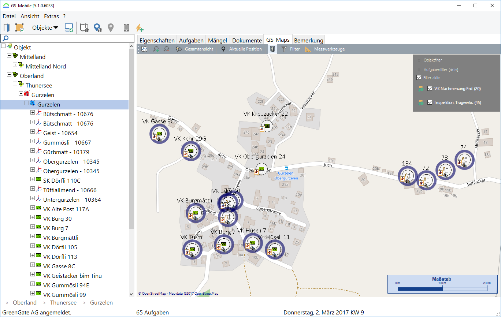
Task: Click the VK Kreuzacker 22 map marker
Action: 266,126
